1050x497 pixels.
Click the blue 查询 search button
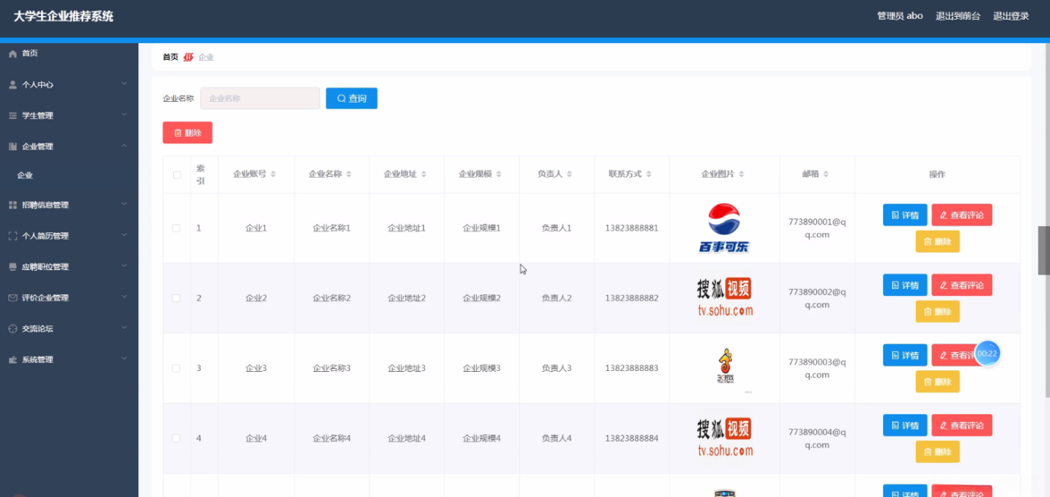coord(352,99)
